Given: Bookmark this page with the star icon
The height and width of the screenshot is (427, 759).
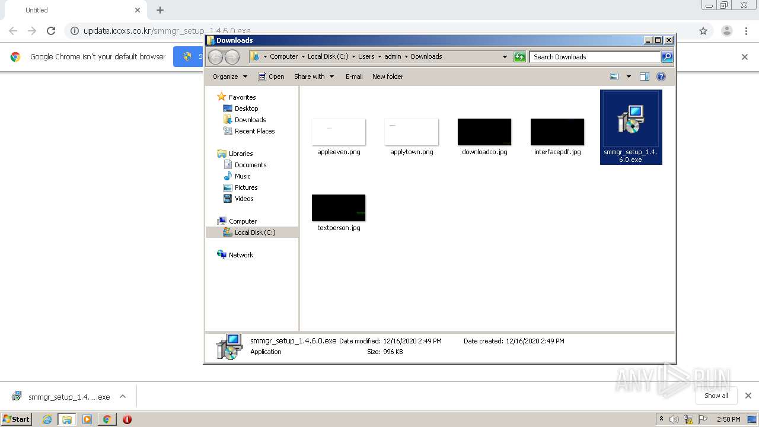Looking at the screenshot, I should coord(703,31).
